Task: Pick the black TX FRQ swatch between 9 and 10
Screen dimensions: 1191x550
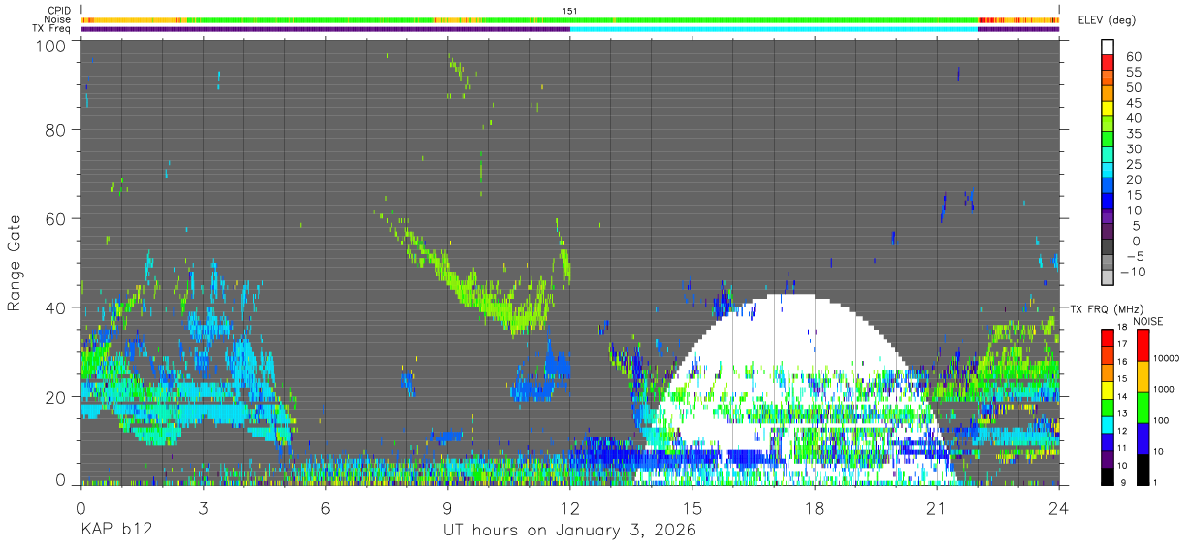Action: (1108, 476)
